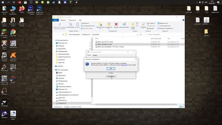Viewport: 222px width, 125px height.
Task: Click Programs breadcrumb in address bar
Action: (x=86, y=34)
